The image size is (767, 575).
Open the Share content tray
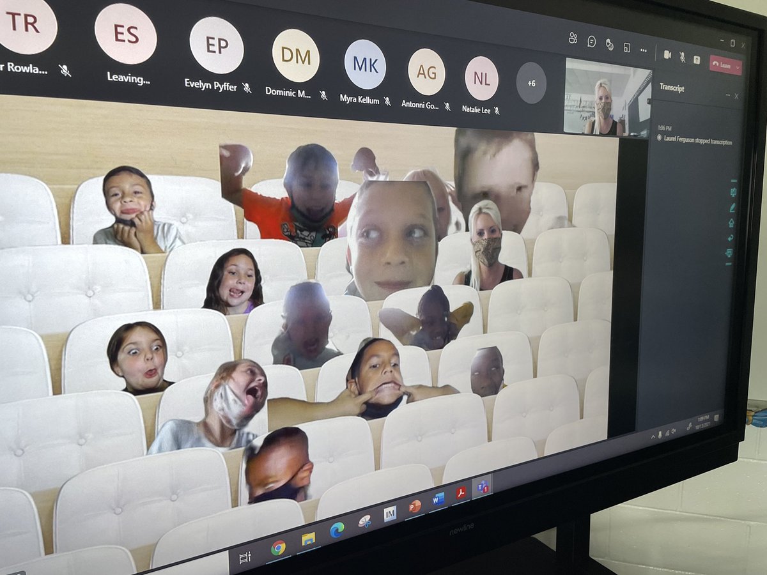click(697, 59)
